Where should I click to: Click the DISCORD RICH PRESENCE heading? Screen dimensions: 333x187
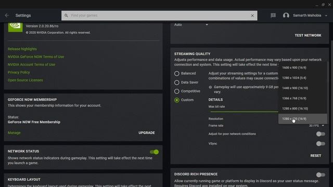196,174
